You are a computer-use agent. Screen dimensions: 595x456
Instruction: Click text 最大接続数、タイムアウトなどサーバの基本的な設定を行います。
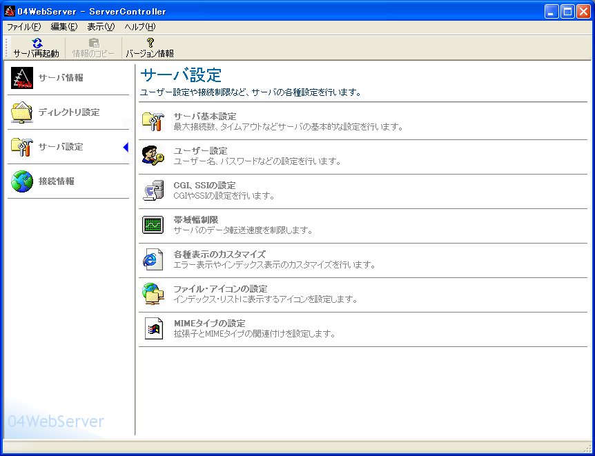pyautogui.click(x=289, y=127)
